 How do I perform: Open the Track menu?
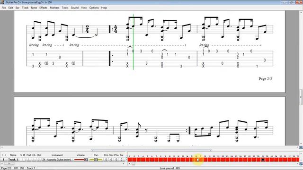tap(25, 8)
